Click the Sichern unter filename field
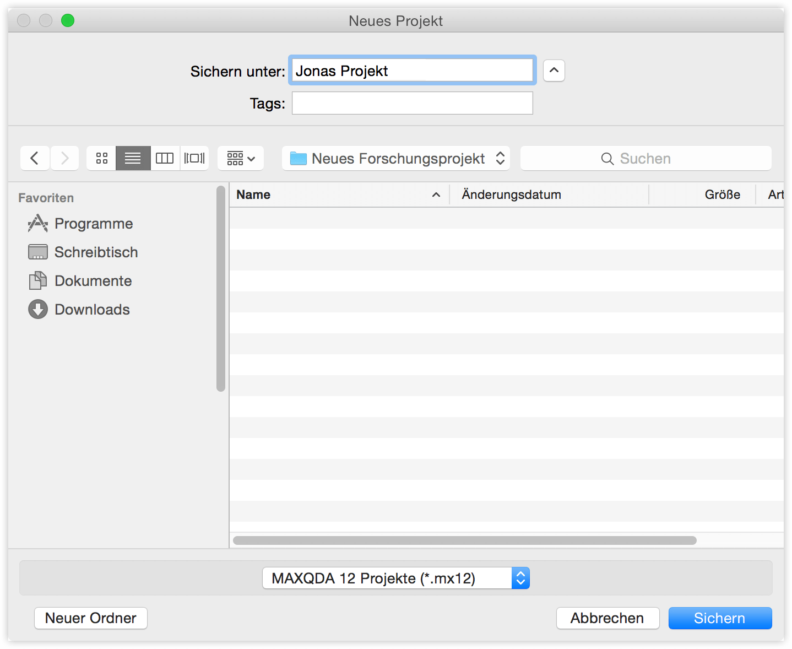792x649 pixels. [413, 71]
